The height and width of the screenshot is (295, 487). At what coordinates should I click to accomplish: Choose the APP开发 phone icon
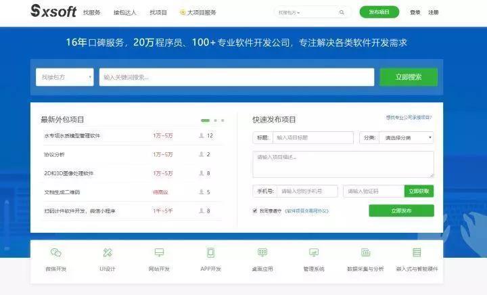coord(210,252)
